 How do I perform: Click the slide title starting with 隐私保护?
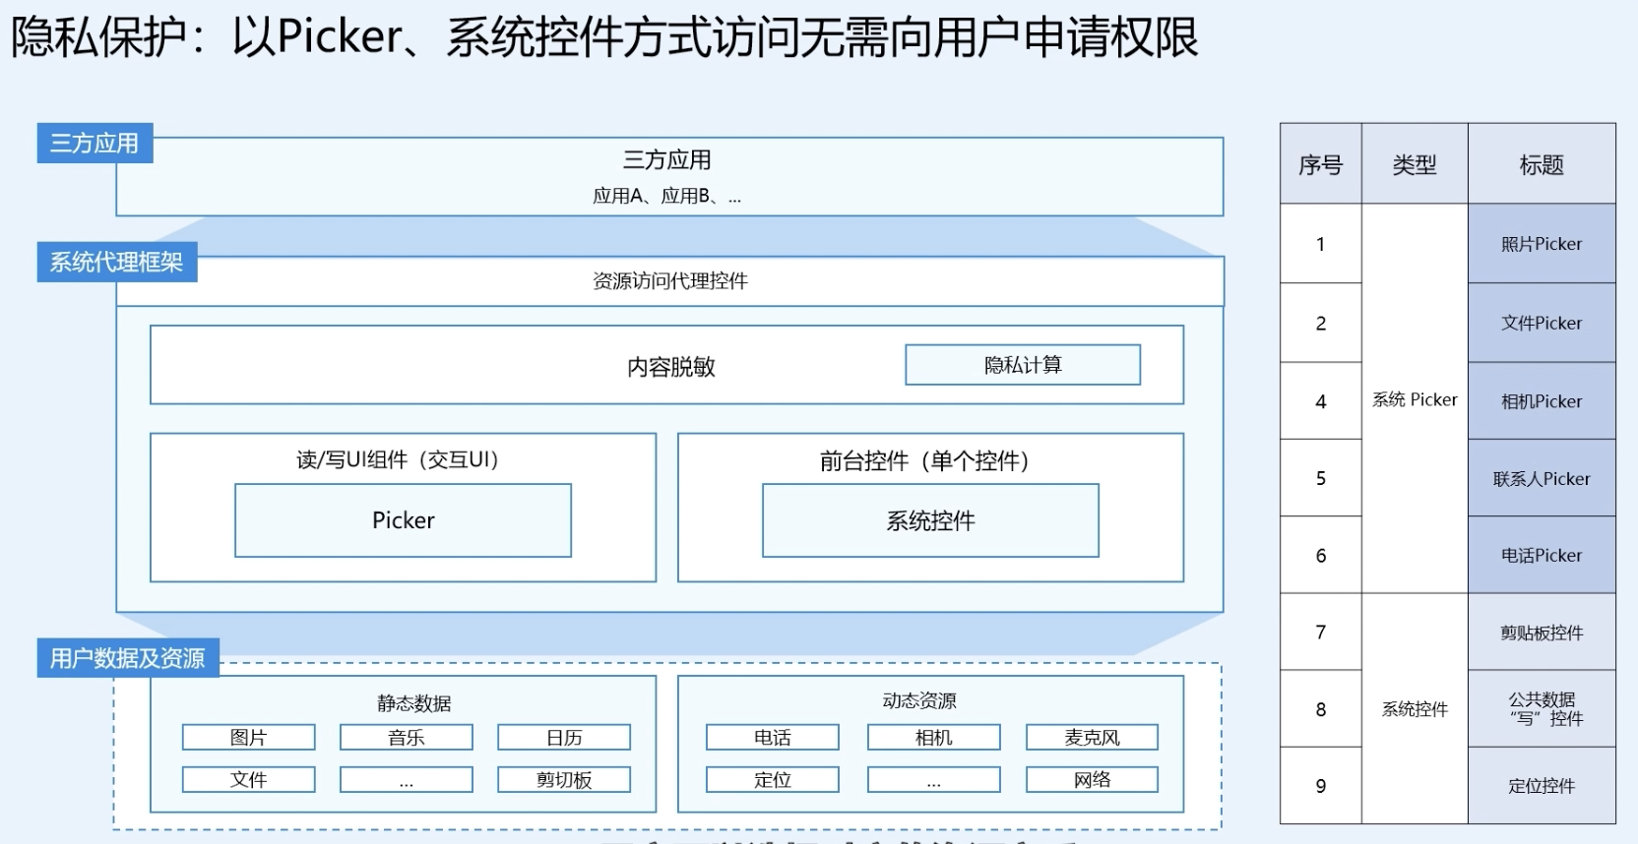point(604,37)
